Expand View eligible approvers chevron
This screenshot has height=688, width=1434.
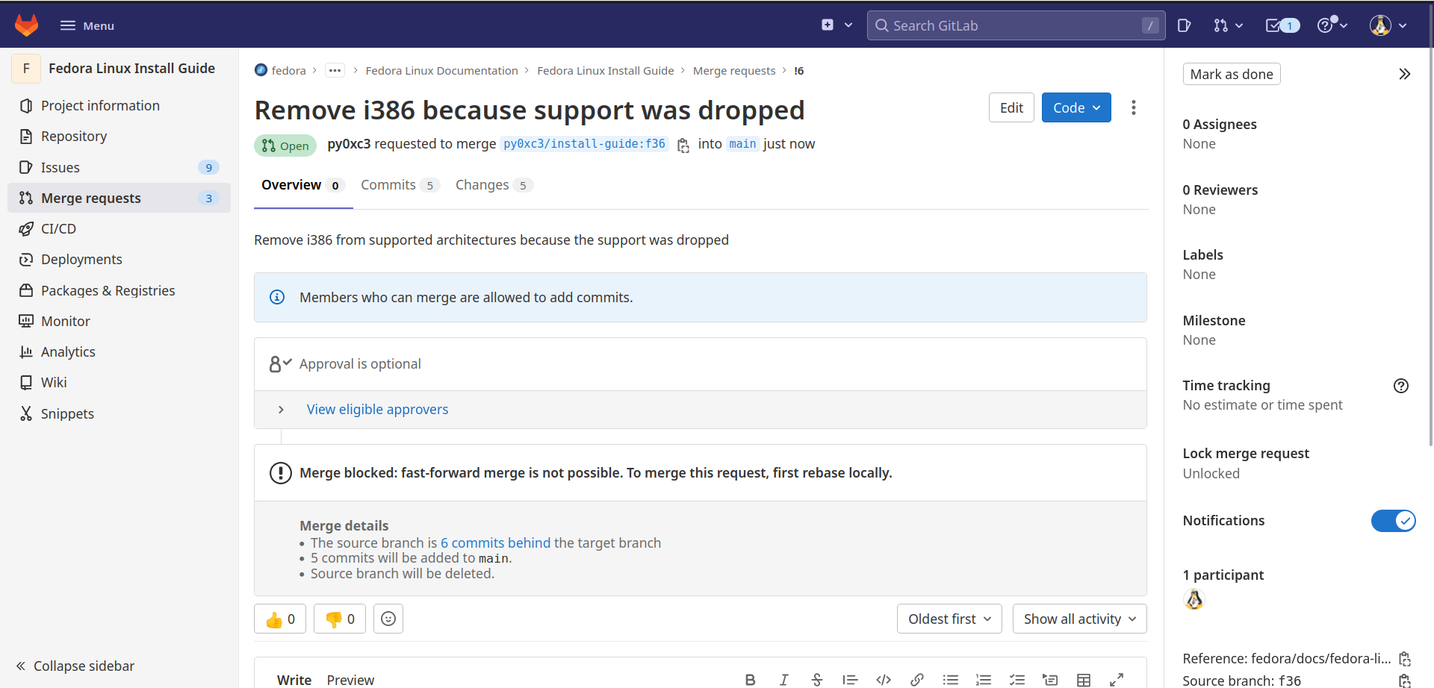pos(281,410)
